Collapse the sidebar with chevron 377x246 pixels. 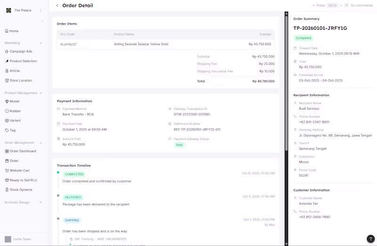click(42, 21)
